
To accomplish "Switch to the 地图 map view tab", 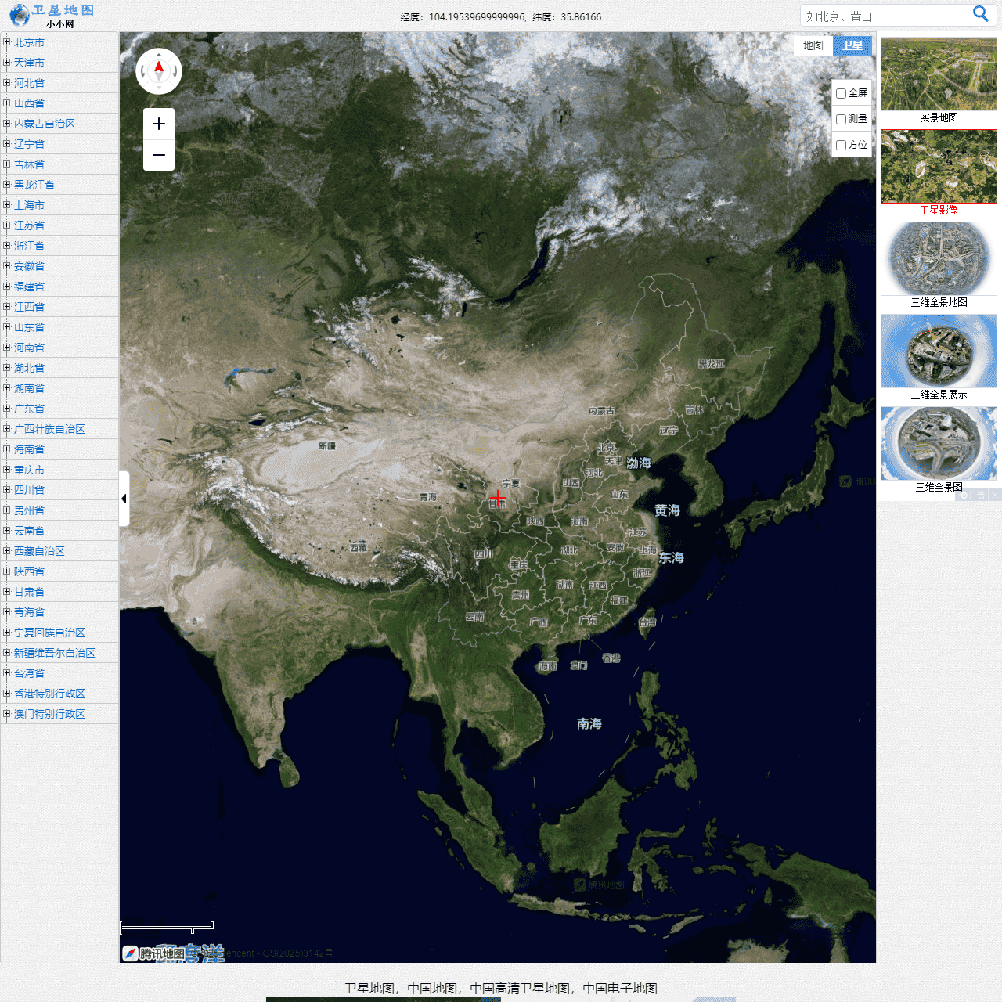I will [813, 45].
